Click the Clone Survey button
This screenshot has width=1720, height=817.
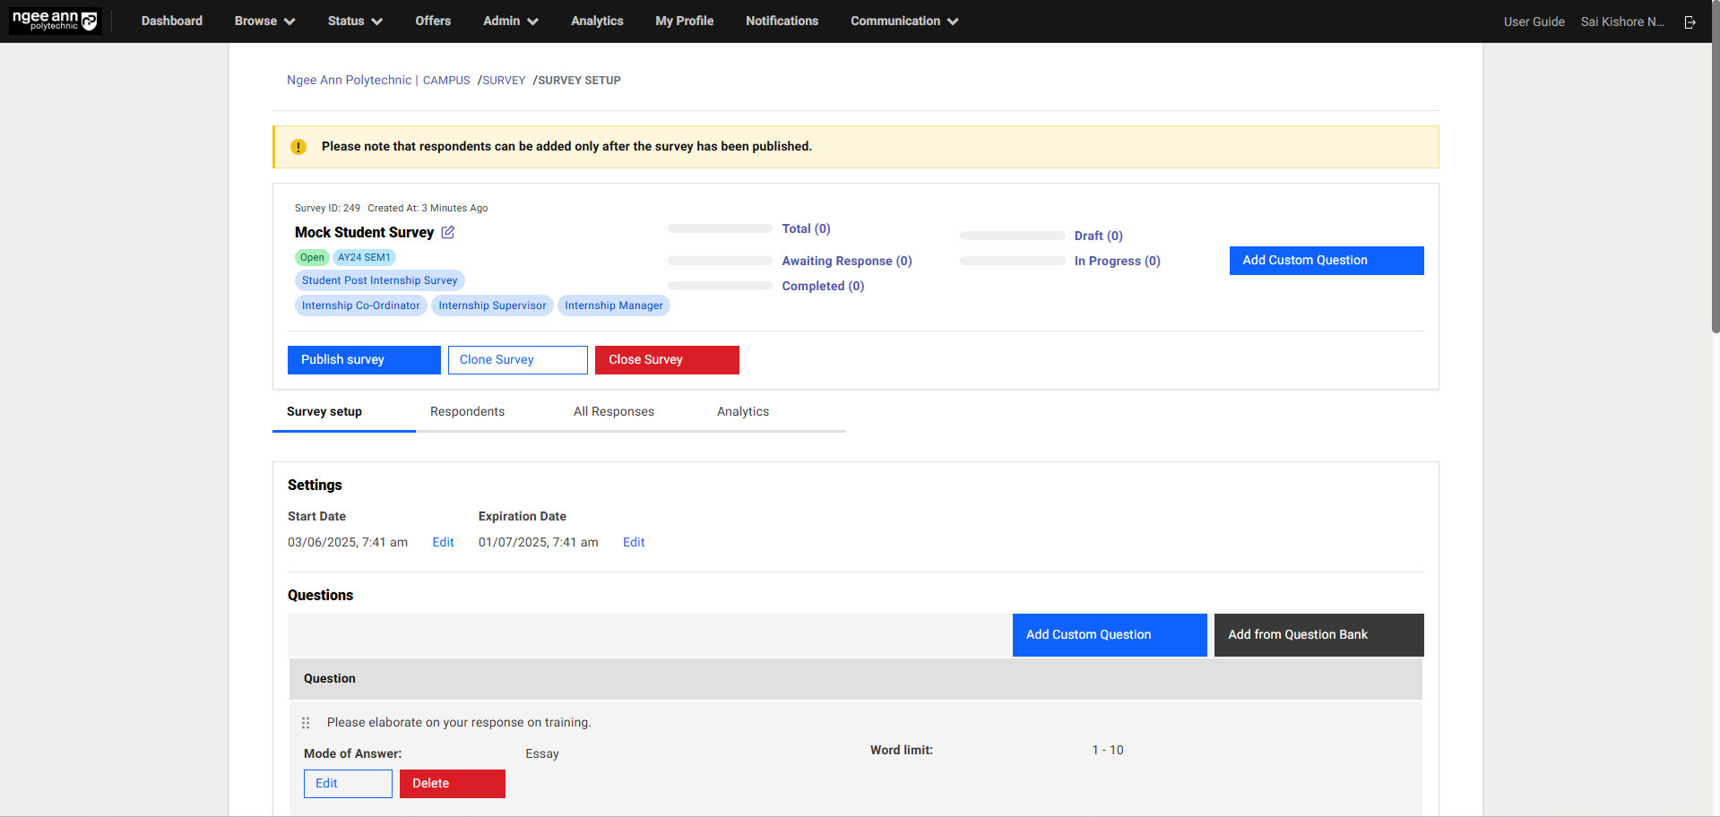[517, 359]
